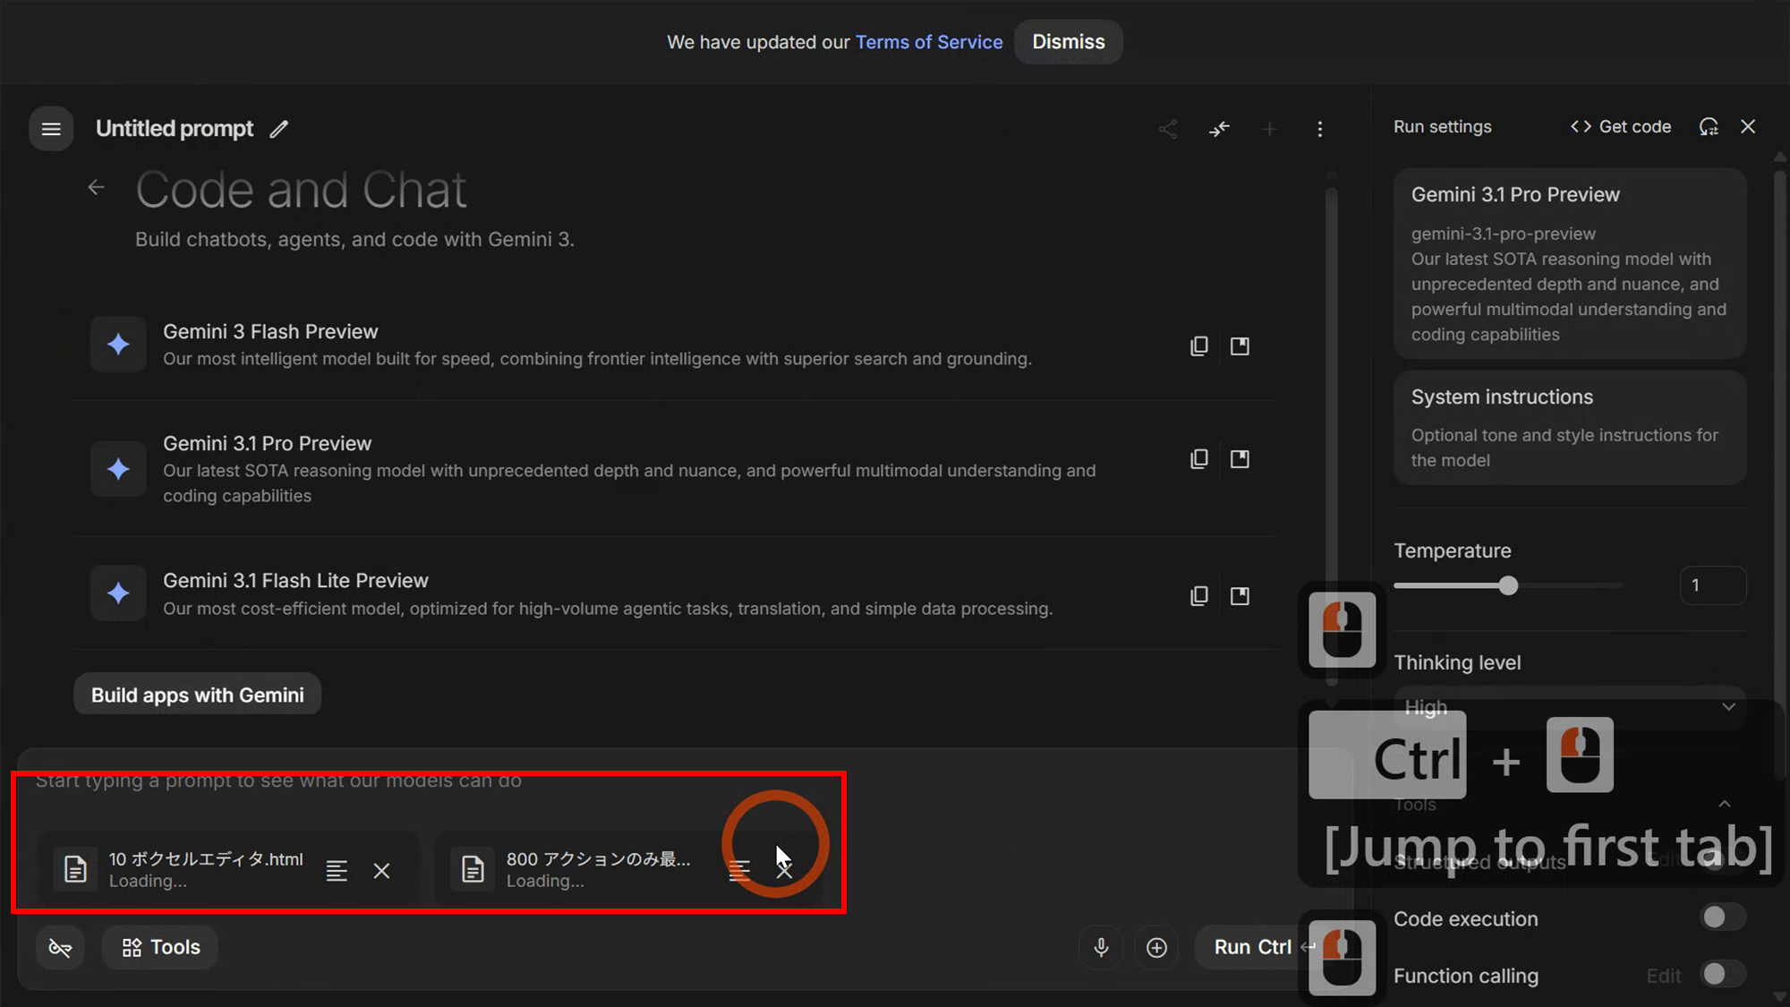This screenshot has width=1790, height=1007.
Task: Open the Thinking level dropdown
Action: pyautogui.click(x=1570, y=707)
